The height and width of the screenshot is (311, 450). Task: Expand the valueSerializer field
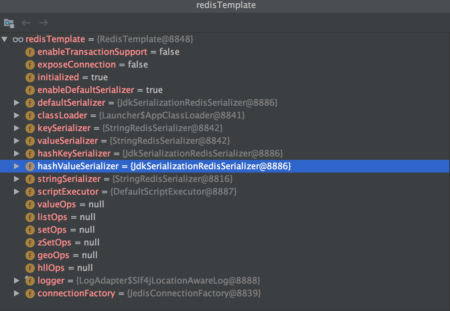[x=16, y=141]
